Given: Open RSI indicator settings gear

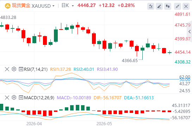Looking at the screenshot, I should click(x=14, y=69).
